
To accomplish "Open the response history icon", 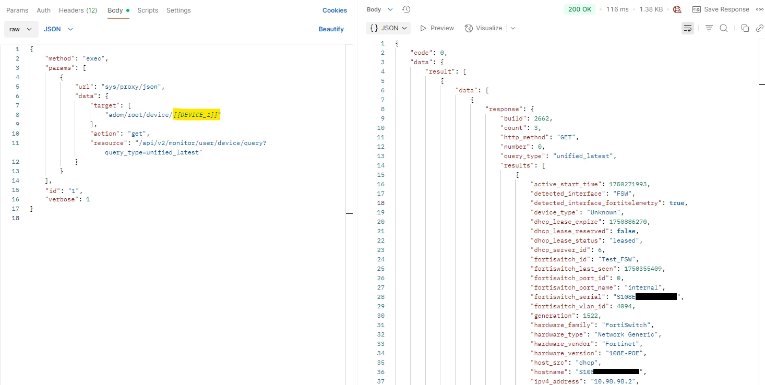I will (407, 9).
